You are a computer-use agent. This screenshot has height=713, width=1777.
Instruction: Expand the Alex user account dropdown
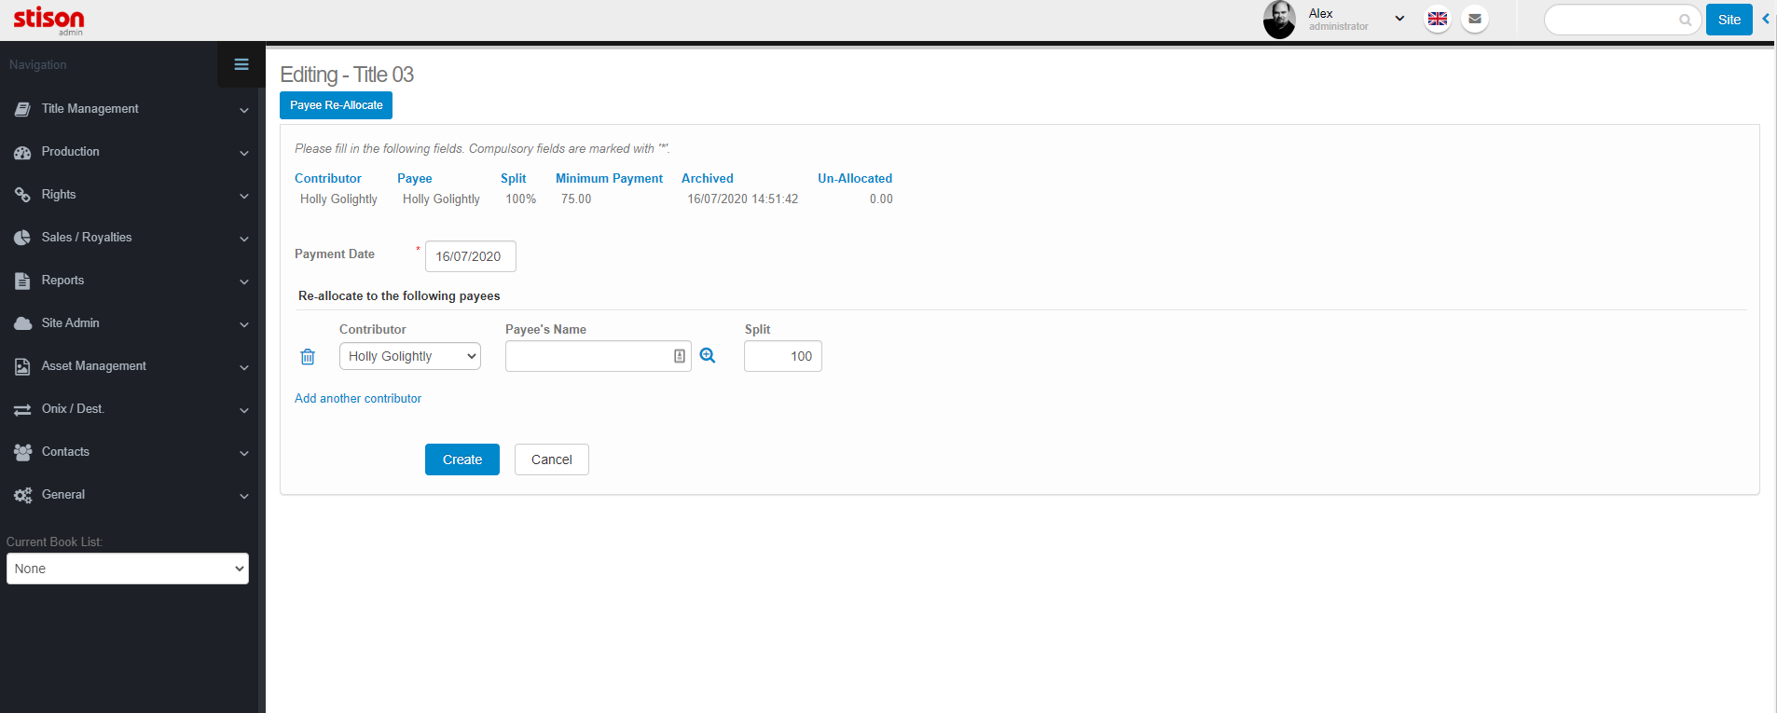point(1399,19)
